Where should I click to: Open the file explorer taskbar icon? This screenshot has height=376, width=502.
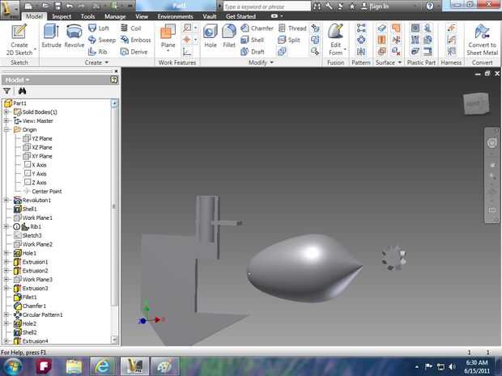click(74, 366)
